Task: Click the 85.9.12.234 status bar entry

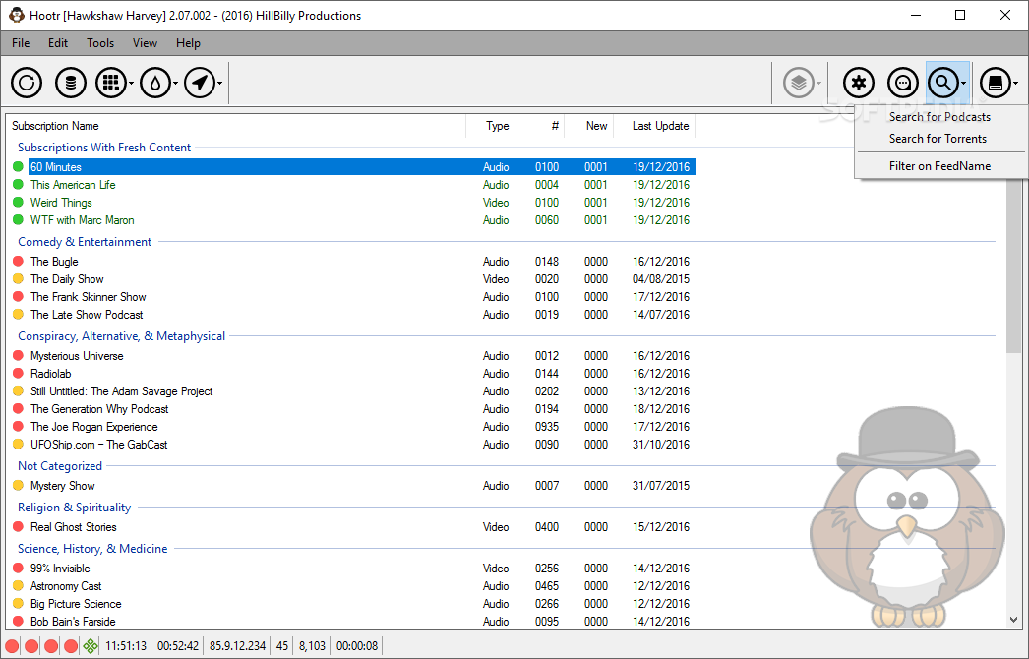Action: click(x=237, y=646)
